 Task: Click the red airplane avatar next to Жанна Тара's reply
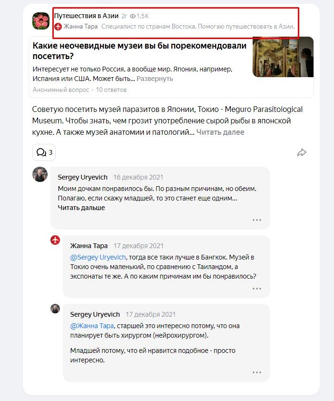[x=55, y=240]
